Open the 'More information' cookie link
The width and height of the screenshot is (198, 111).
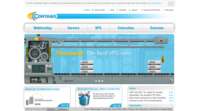tap(154, 3)
